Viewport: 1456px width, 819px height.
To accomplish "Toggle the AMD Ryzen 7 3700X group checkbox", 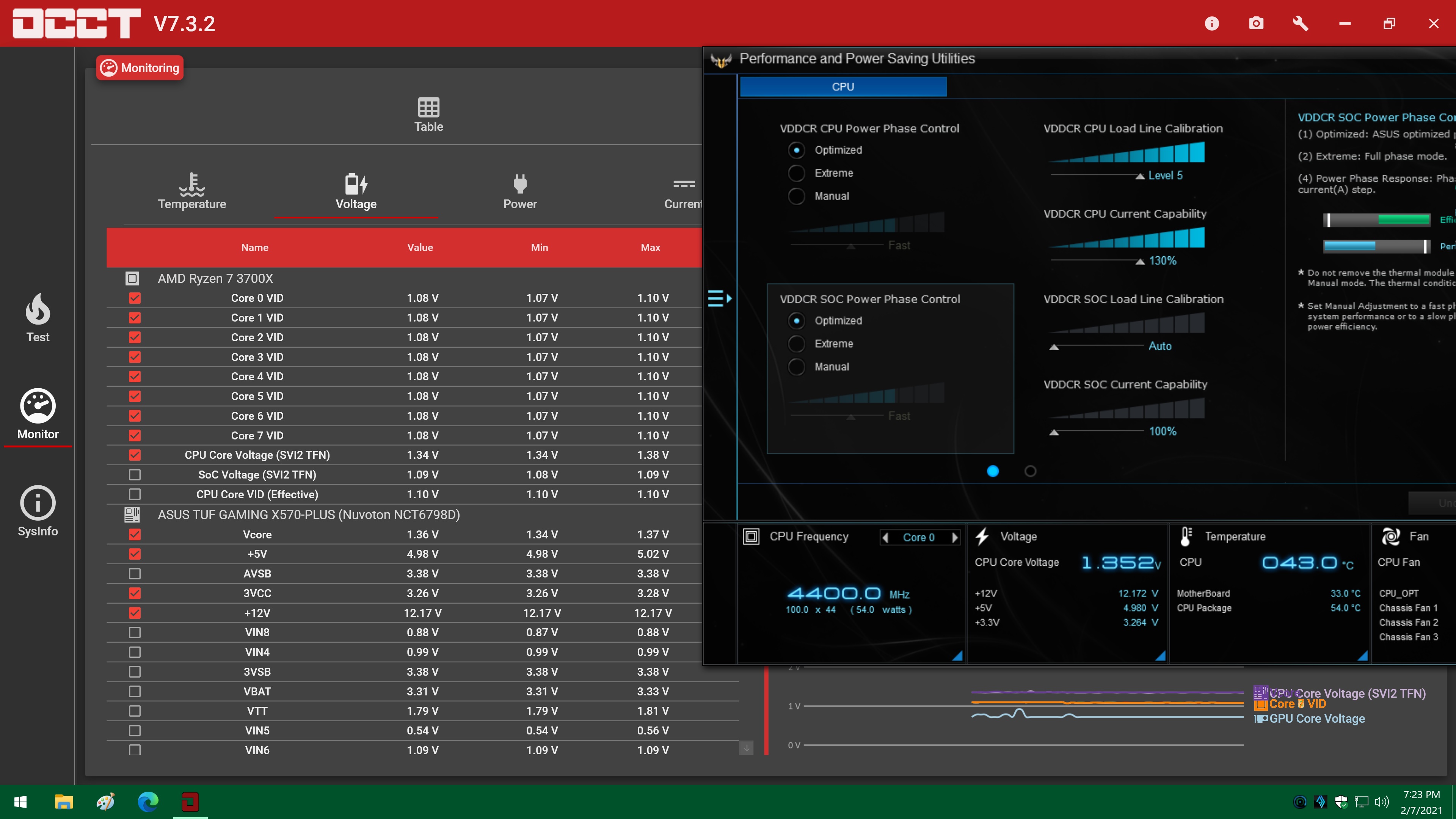I will [132, 278].
